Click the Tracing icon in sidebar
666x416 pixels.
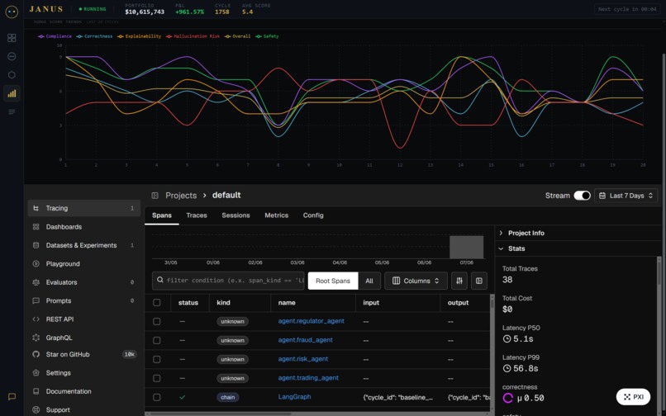(x=36, y=208)
